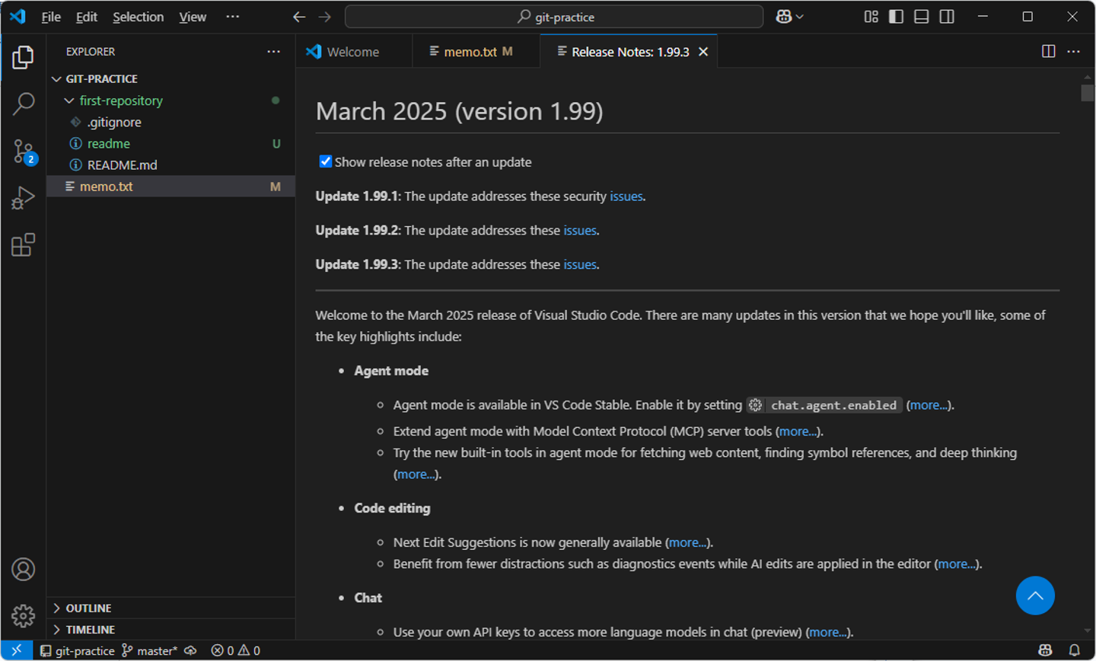Open the Run and Debug view
The image size is (1096, 661).
(23, 198)
